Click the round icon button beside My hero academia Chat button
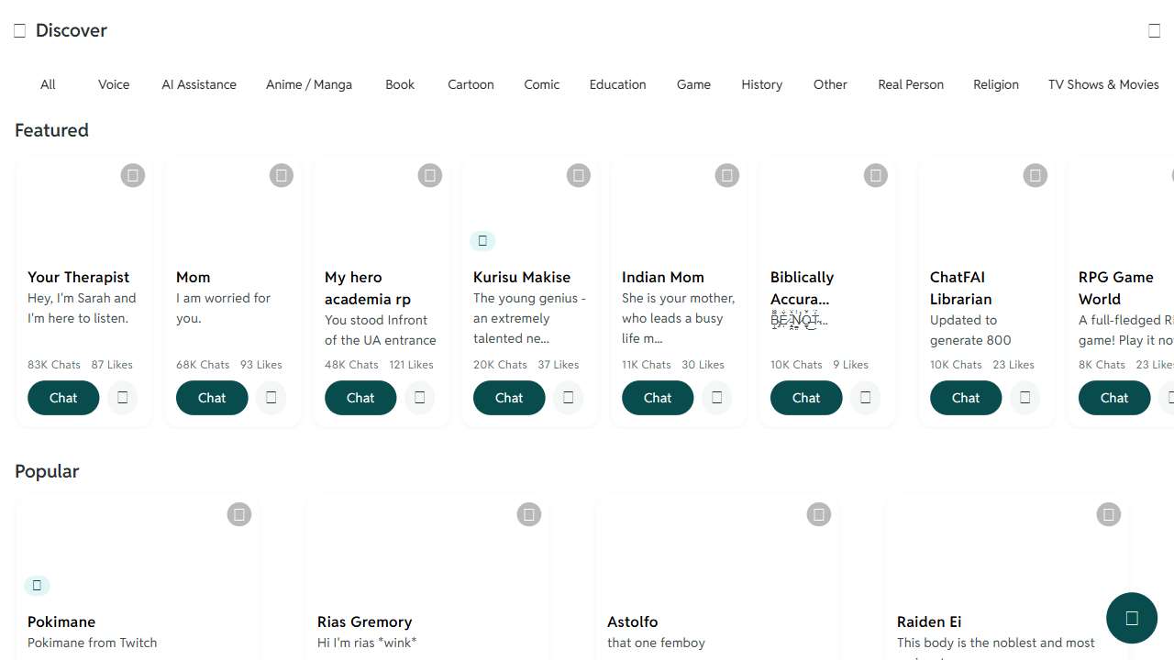This screenshot has width=1174, height=660. click(419, 398)
